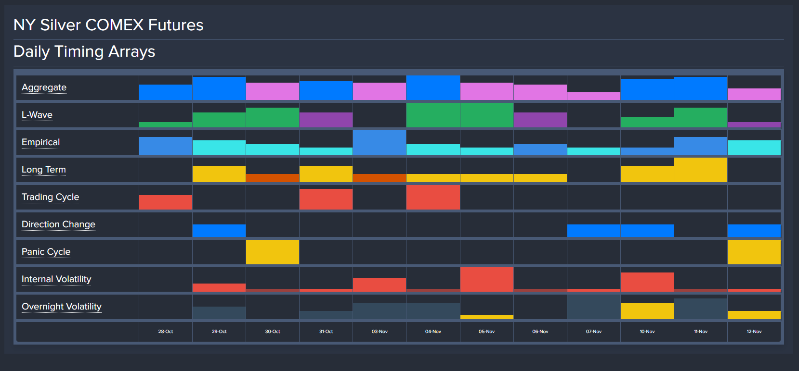Open the Empirical row label link
The image size is (799, 371).
40,142
